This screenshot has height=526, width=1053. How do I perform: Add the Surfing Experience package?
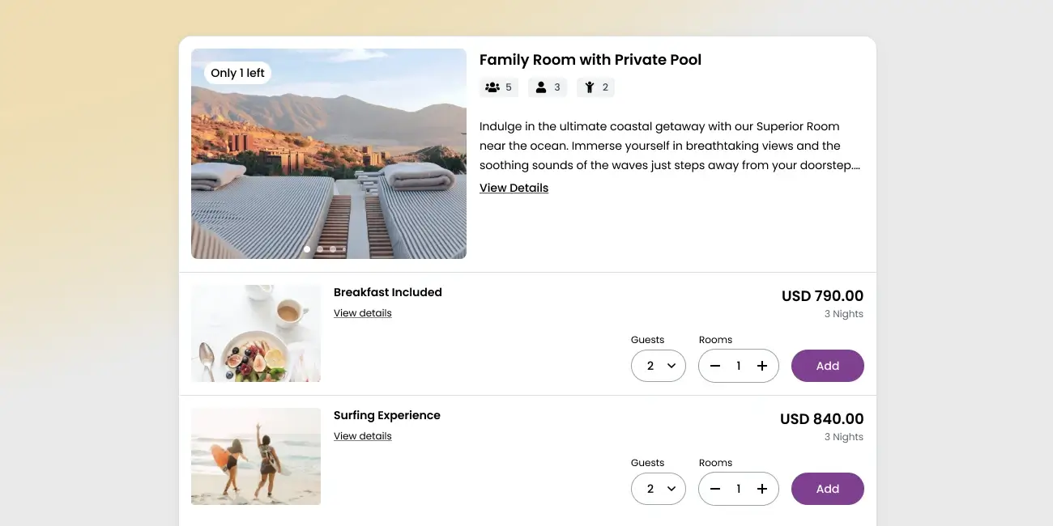(827, 489)
